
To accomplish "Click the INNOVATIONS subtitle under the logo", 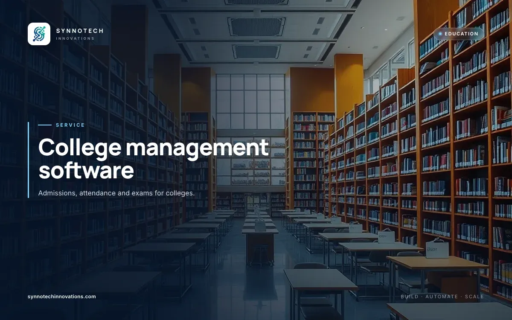I will tap(75, 38).
